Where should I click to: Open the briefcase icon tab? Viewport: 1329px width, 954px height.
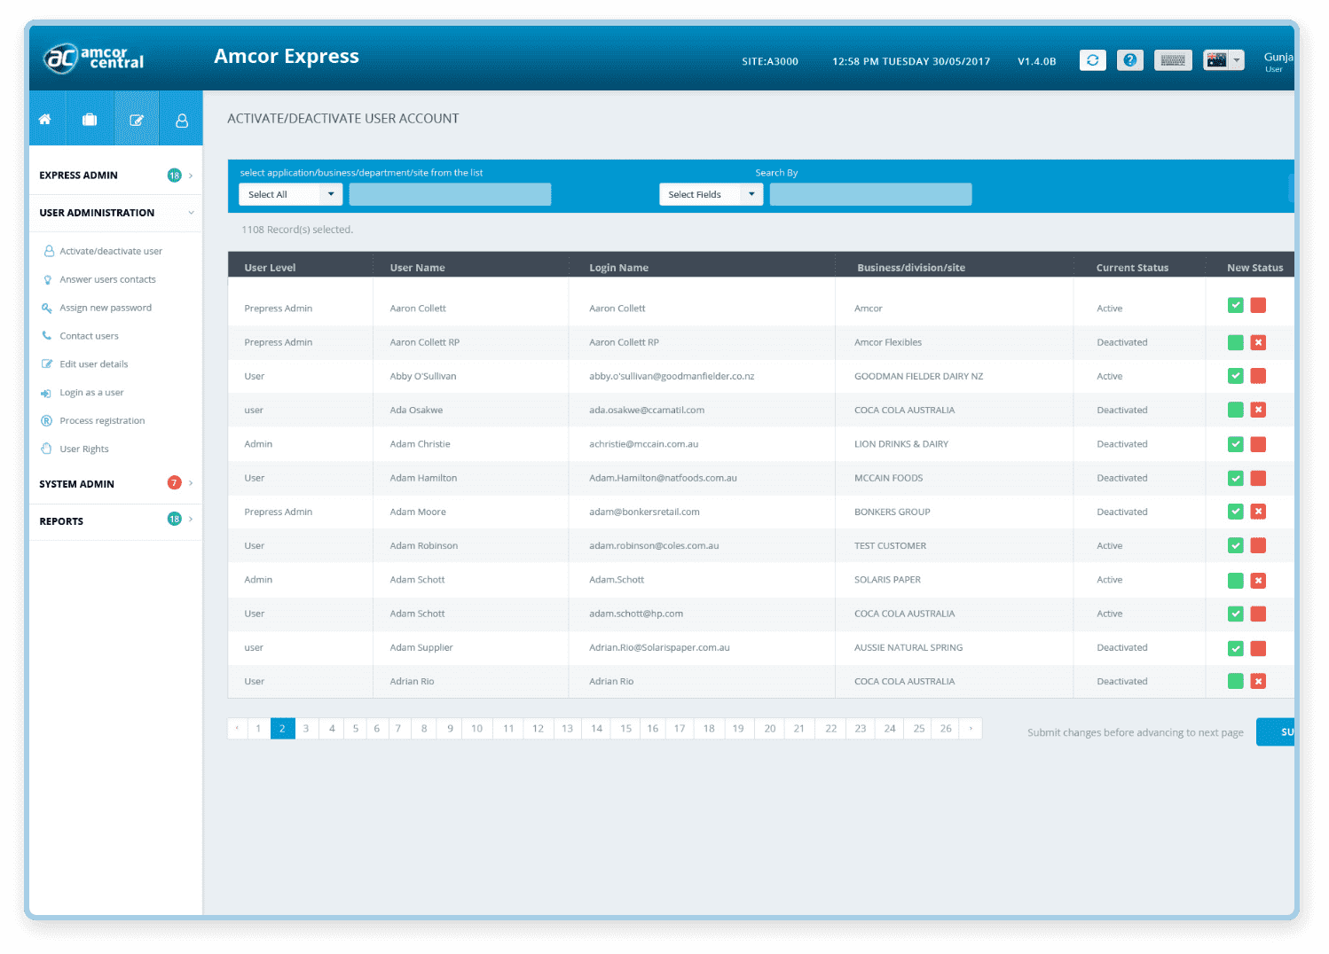[90, 119]
